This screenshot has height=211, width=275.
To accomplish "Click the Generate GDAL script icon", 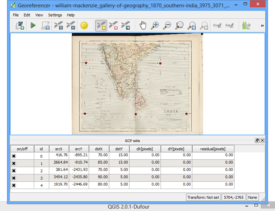I will tap(46, 25).
